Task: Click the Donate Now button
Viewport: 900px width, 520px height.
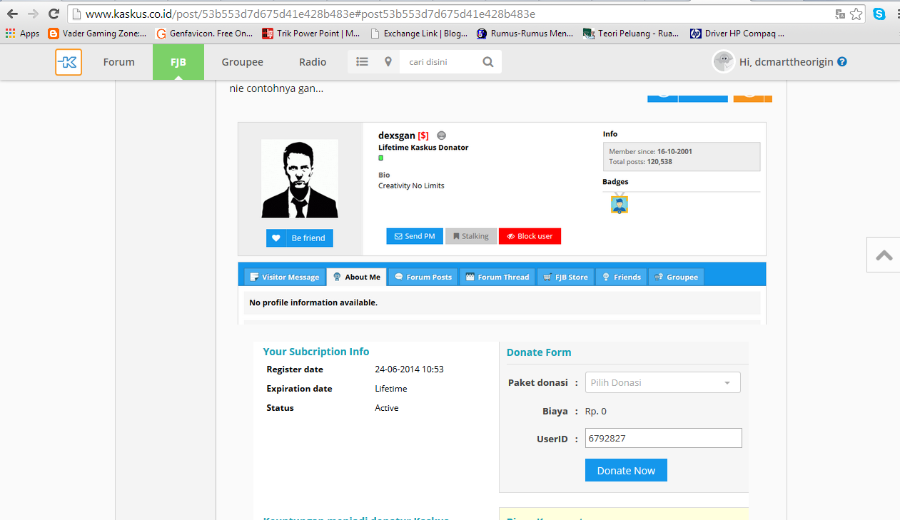Action: pos(626,470)
